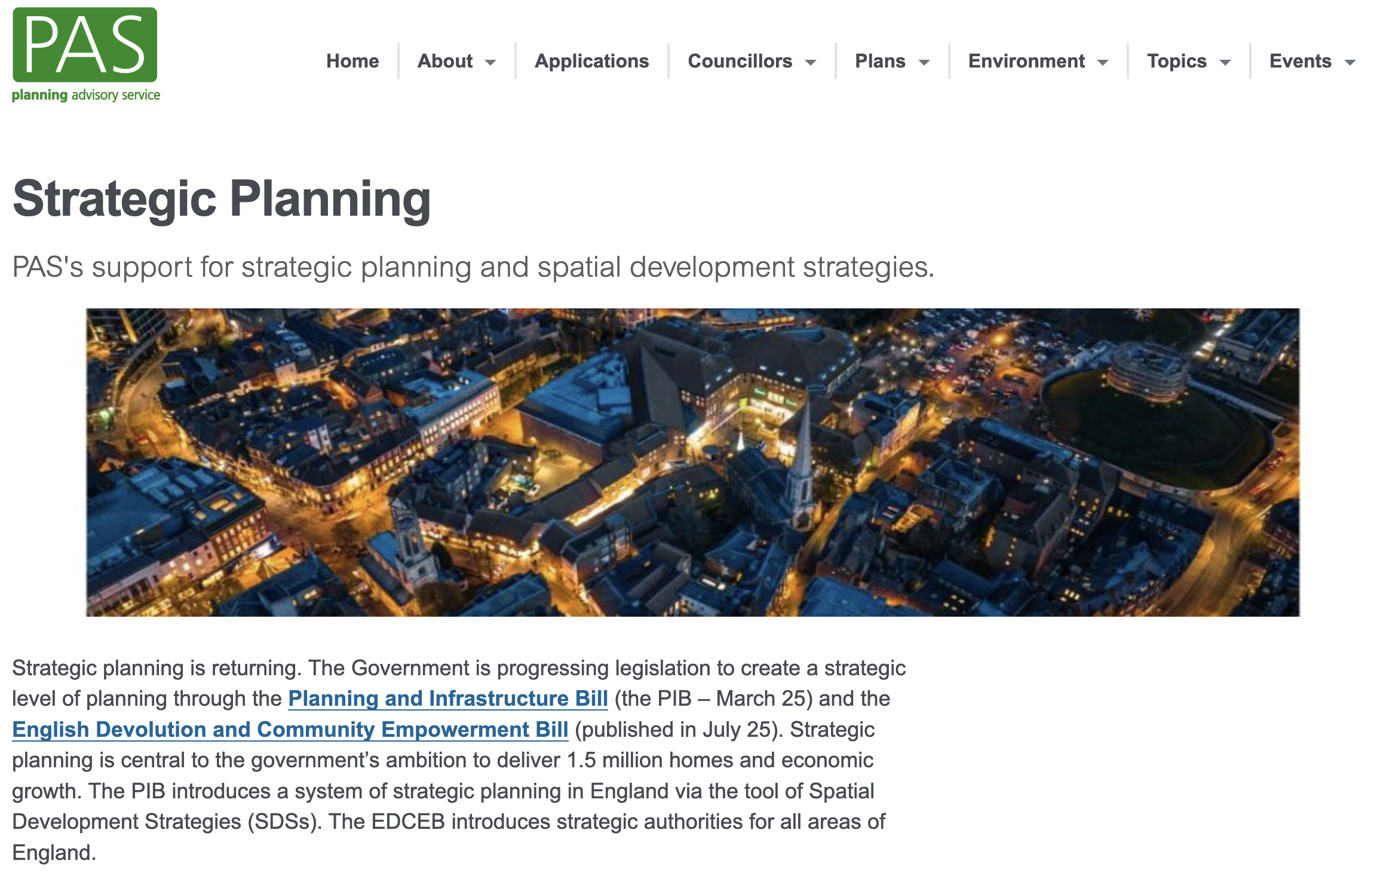The width and height of the screenshot is (1380, 888).
Task: Click the Topics menu label
Action: pyautogui.click(x=1176, y=61)
